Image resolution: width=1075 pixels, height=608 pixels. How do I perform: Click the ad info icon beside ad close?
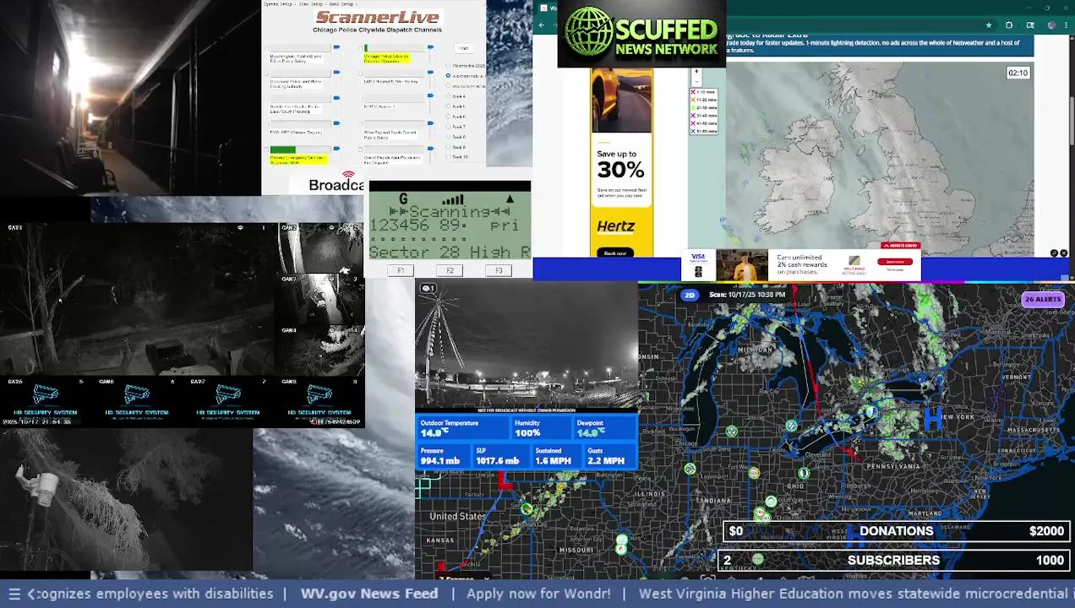[1054, 252]
